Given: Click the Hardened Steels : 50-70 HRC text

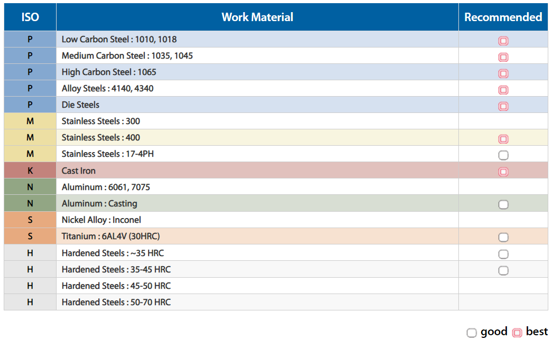Looking at the screenshot, I should pyautogui.click(x=116, y=302).
